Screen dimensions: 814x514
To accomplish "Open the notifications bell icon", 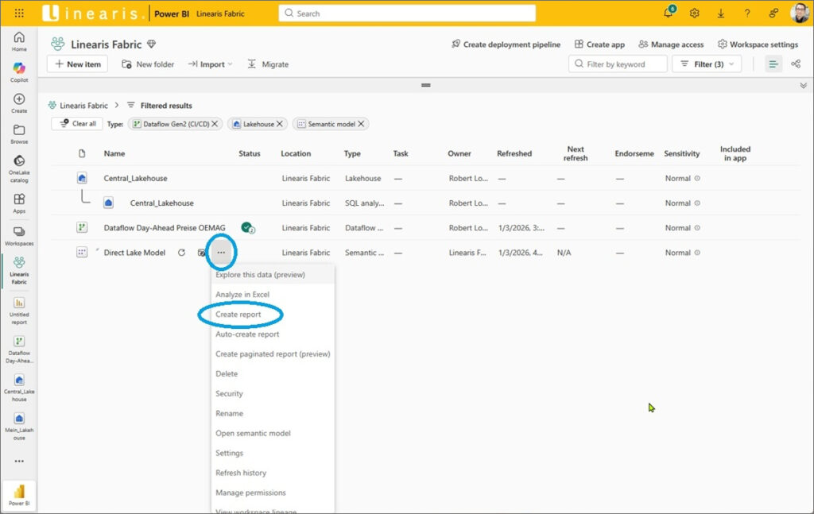I will point(668,14).
